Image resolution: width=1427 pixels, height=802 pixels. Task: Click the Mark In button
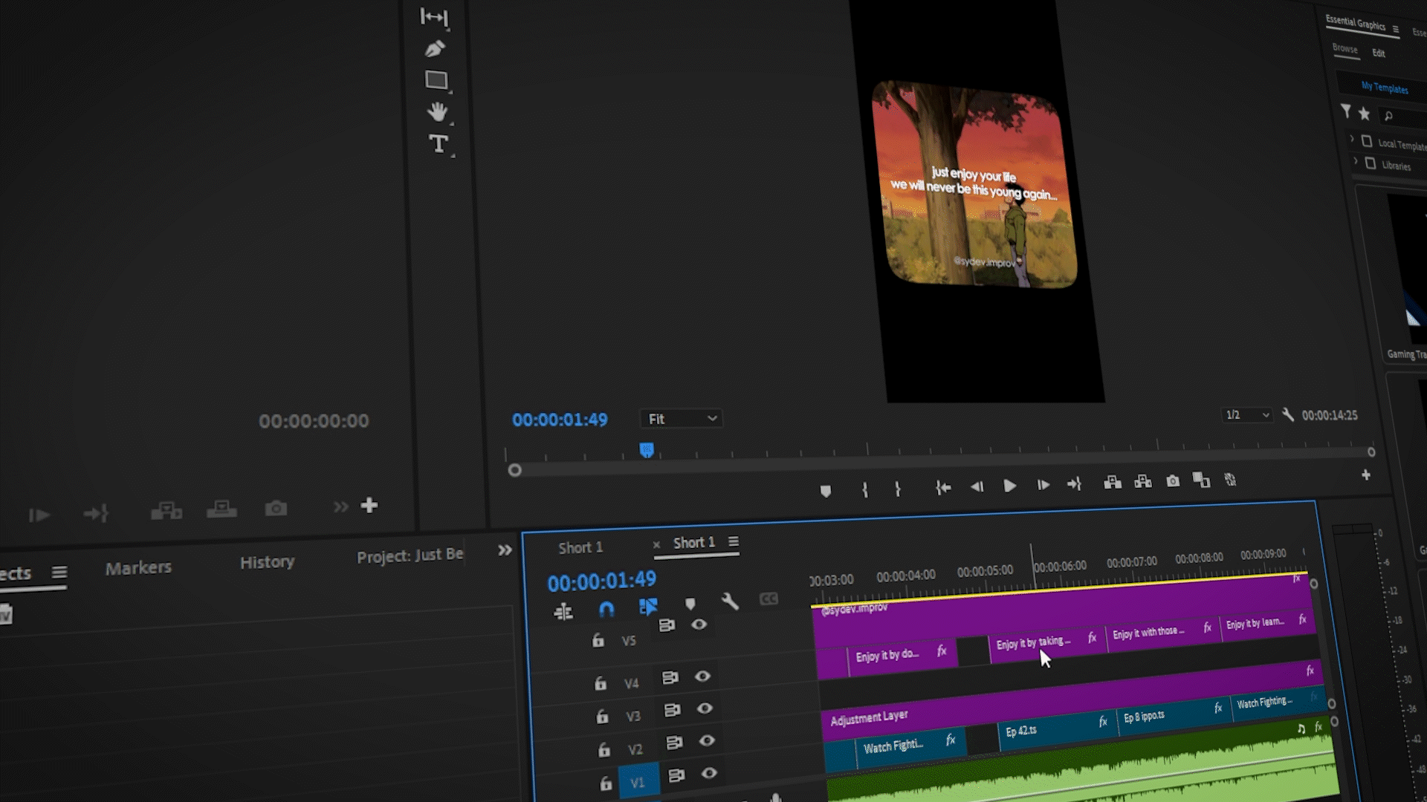864,489
